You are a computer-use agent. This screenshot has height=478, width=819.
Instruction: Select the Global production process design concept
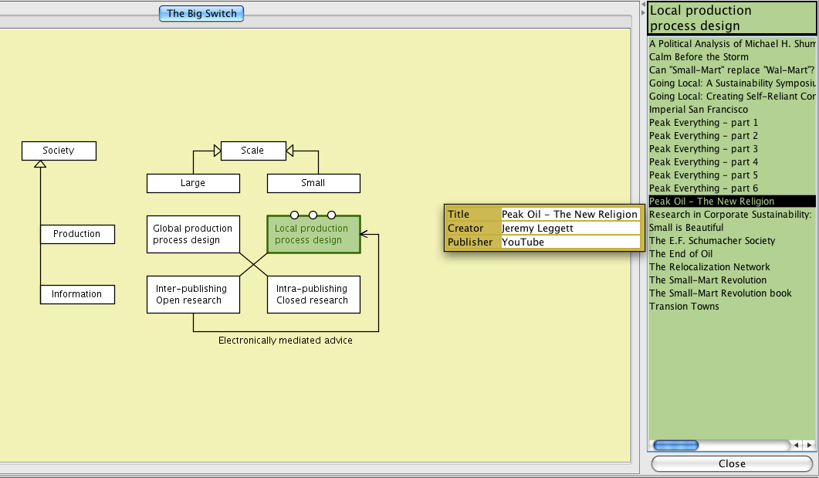coord(193,234)
